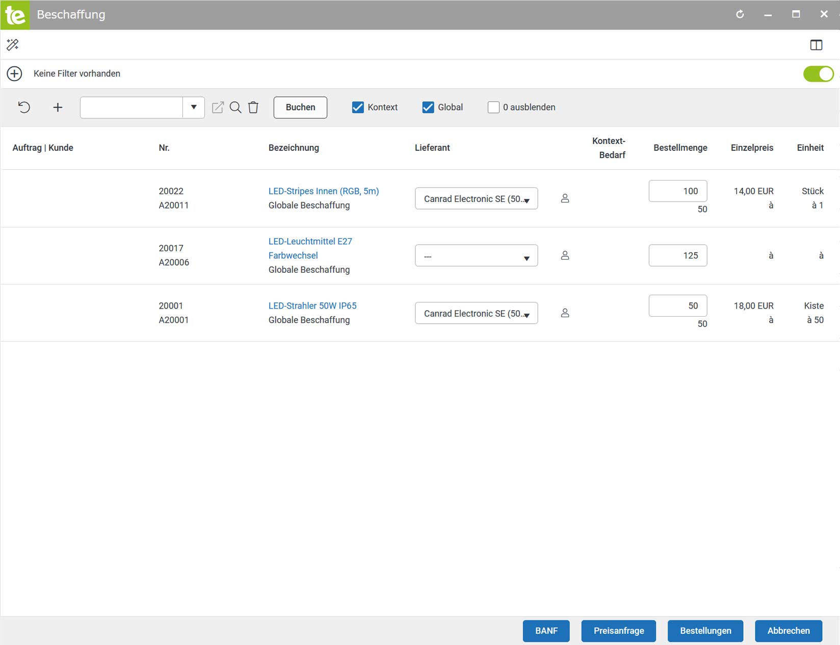840x645 pixels.
Task: Uncheck the Kontext checkbox
Action: click(x=358, y=107)
